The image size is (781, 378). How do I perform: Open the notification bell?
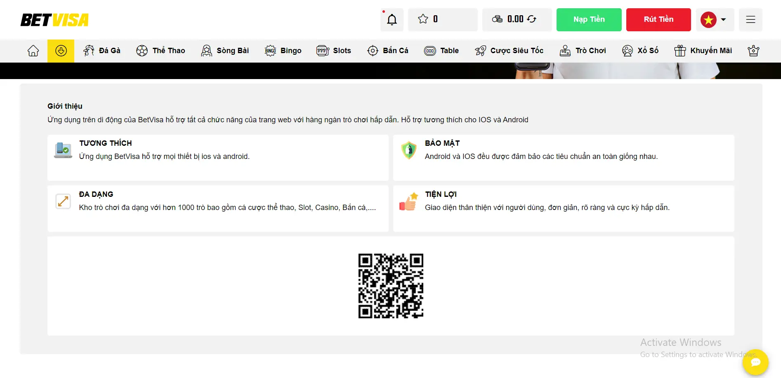tap(391, 19)
